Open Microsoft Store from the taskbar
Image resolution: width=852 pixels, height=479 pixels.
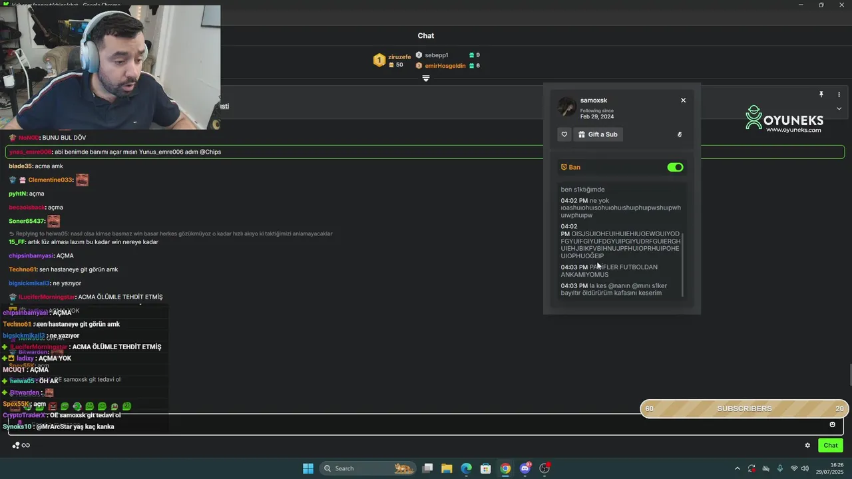pyautogui.click(x=486, y=468)
